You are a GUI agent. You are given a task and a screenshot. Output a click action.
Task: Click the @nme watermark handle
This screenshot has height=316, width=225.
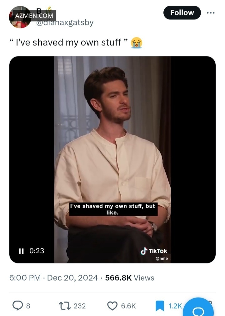click(x=162, y=259)
